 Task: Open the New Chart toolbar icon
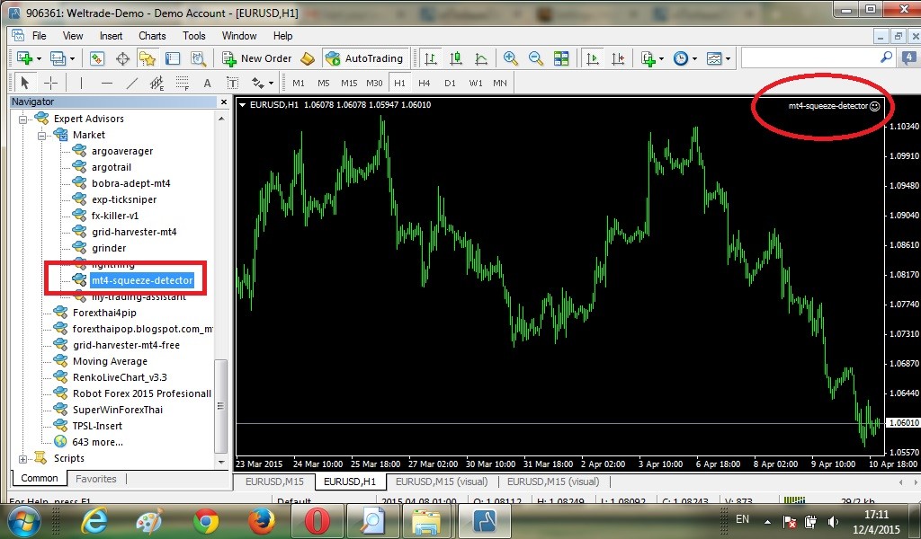point(24,58)
